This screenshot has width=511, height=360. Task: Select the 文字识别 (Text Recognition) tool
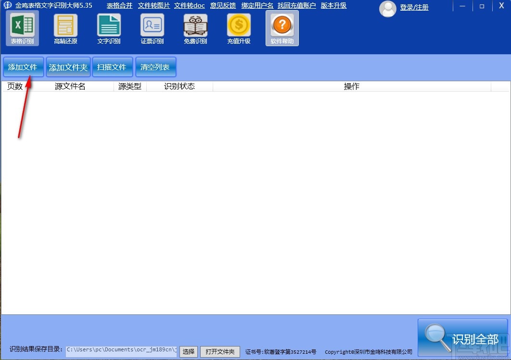pyautogui.click(x=109, y=28)
